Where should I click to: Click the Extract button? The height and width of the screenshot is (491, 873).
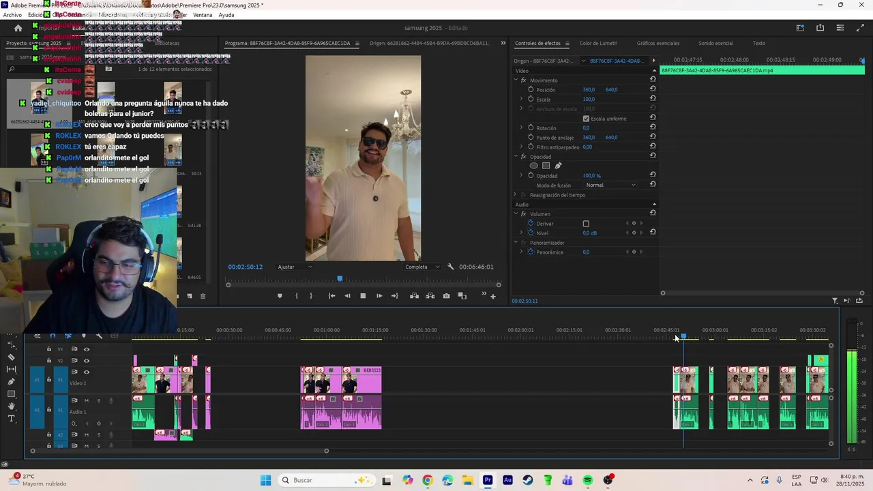pos(430,296)
